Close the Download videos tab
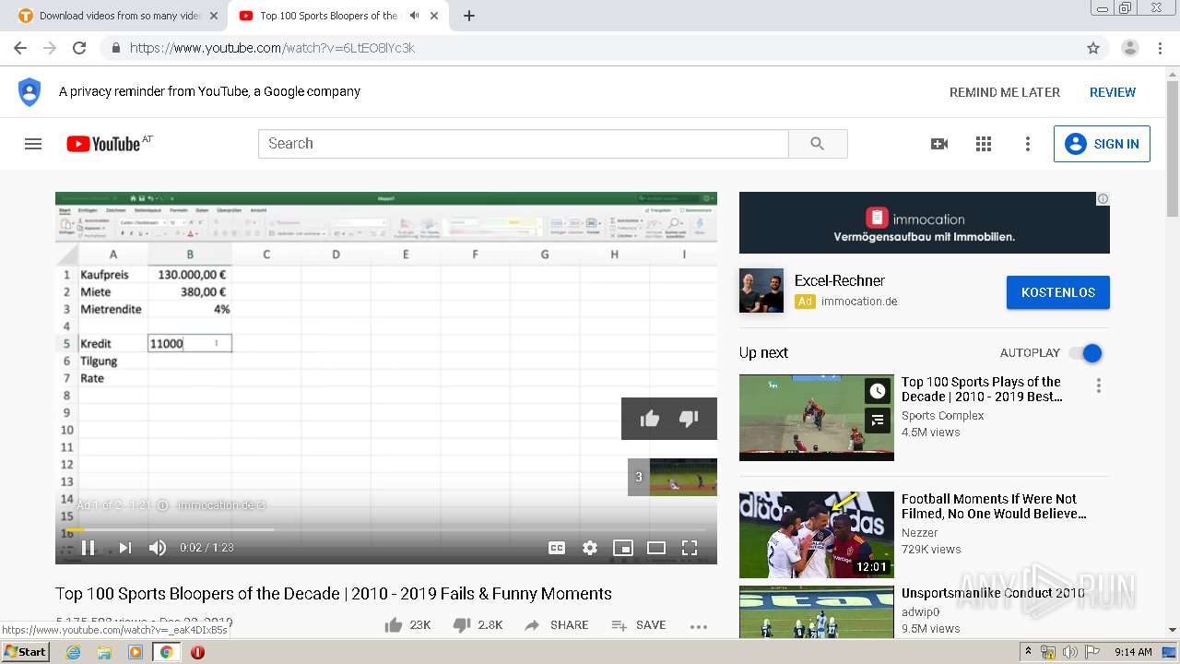The height and width of the screenshot is (664, 1180). coord(214,16)
